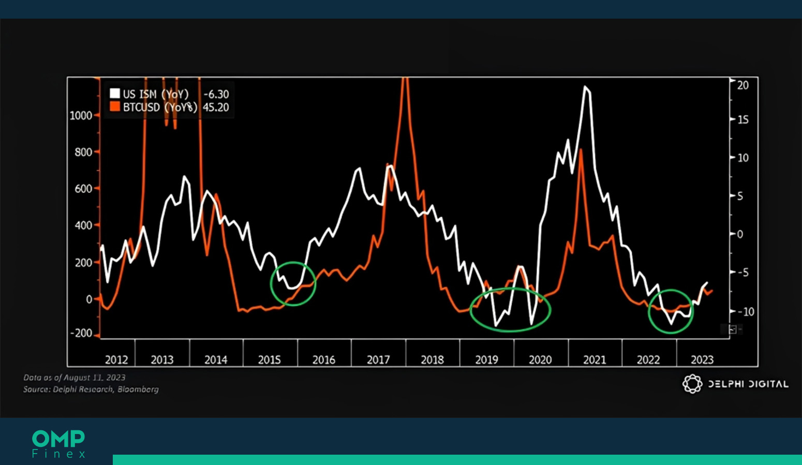The height and width of the screenshot is (465, 802).
Task: Click the small icon at chart bottom-right corner
Action: tap(733, 329)
